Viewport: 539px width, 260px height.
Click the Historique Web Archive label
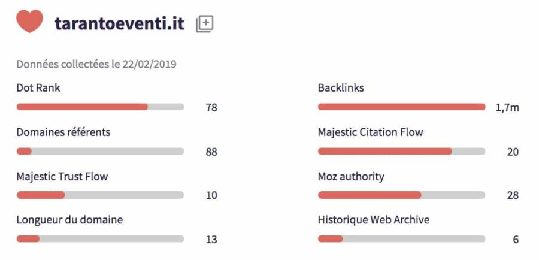(373, 220)
